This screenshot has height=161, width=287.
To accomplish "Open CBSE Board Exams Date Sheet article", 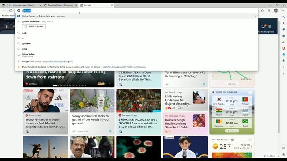I will click(x=135, y=76).
